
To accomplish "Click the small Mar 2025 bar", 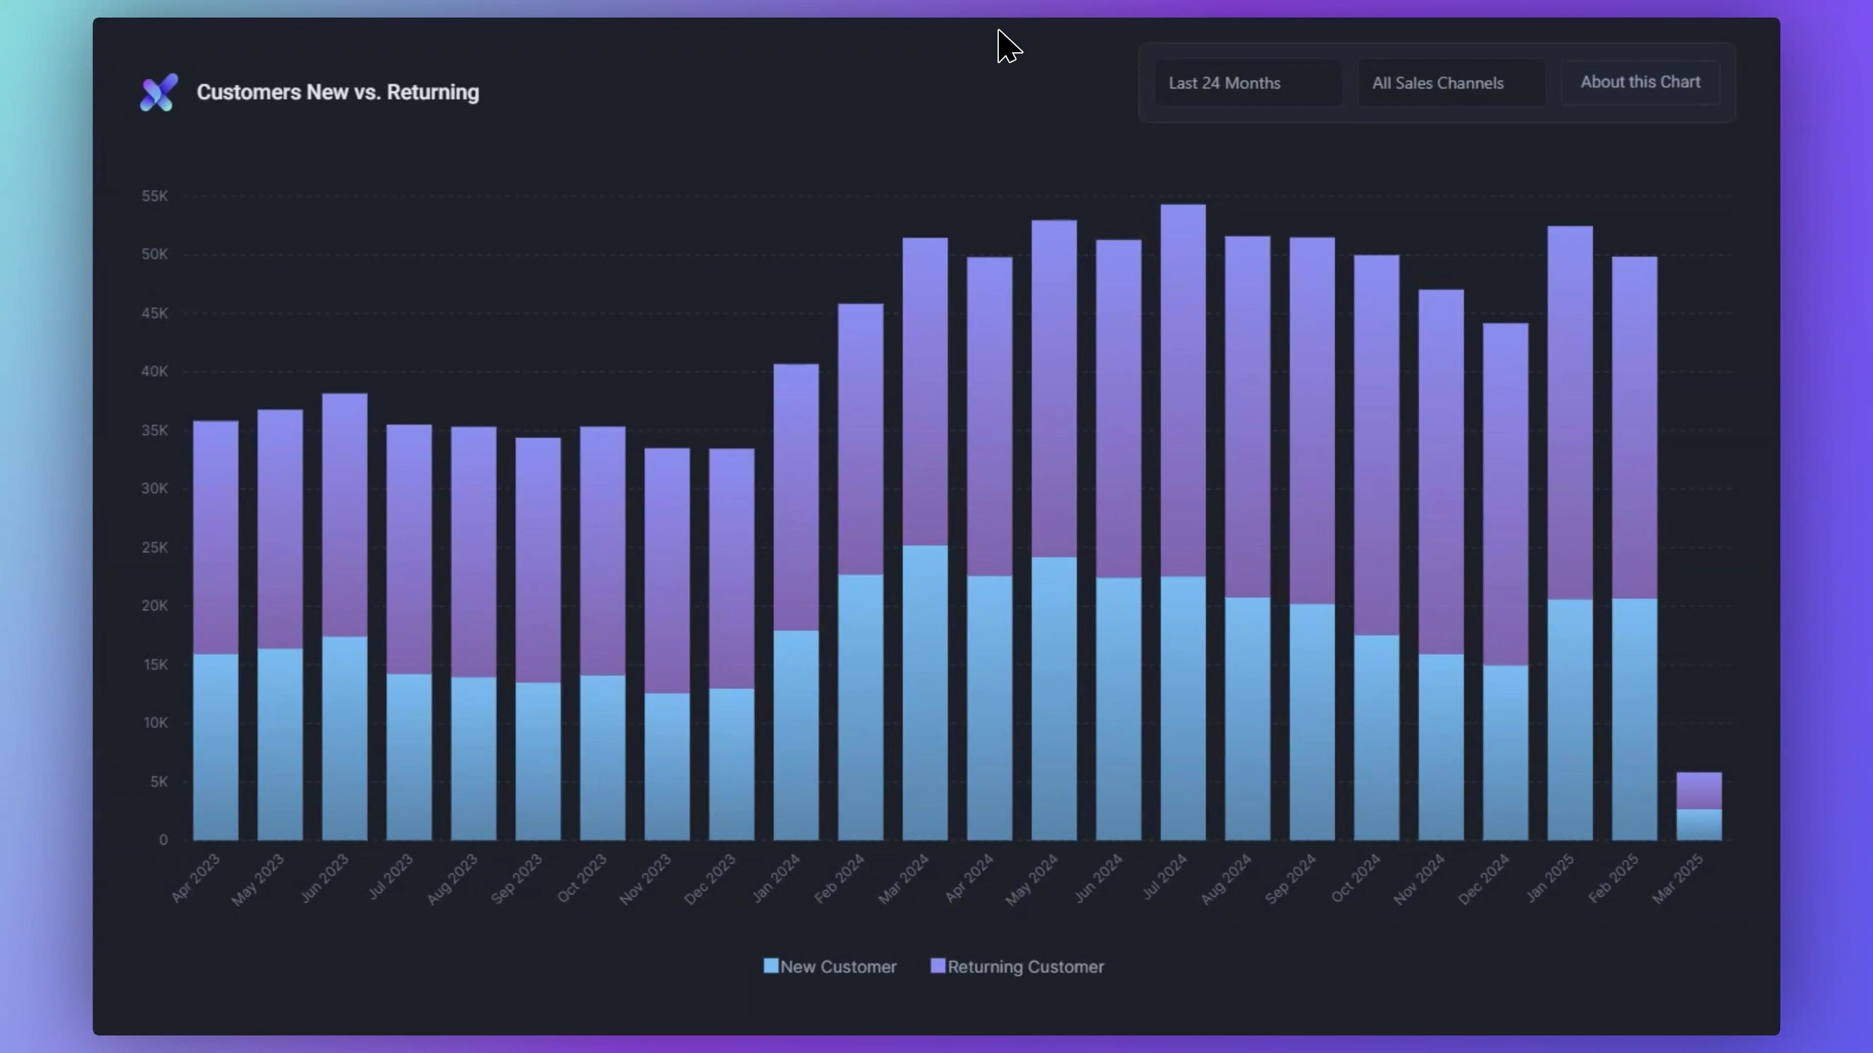I will coord(1698,806).
